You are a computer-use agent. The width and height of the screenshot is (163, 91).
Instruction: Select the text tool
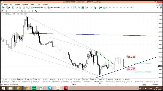[x=29, y=11]
